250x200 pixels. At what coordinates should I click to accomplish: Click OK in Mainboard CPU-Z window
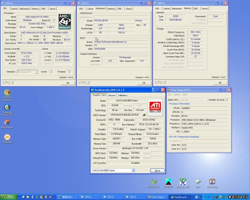144,83
